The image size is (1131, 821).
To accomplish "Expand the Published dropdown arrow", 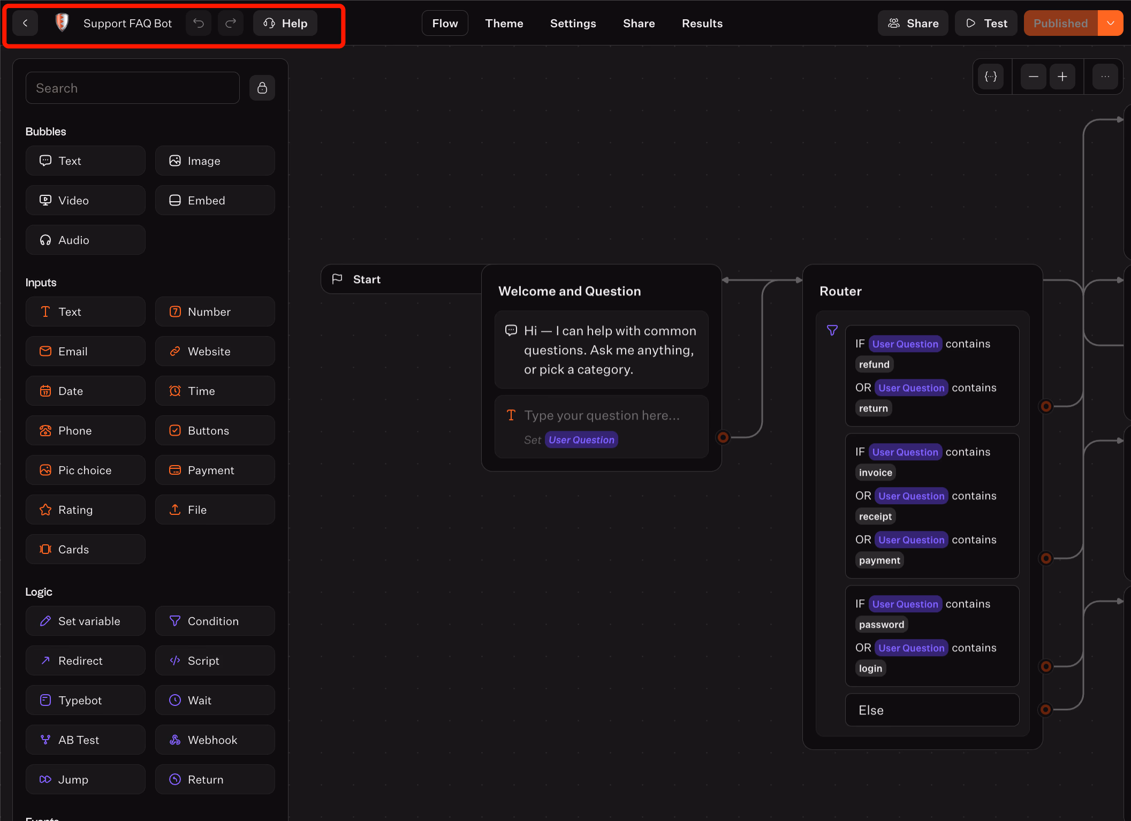I will tap(1111, 24).
